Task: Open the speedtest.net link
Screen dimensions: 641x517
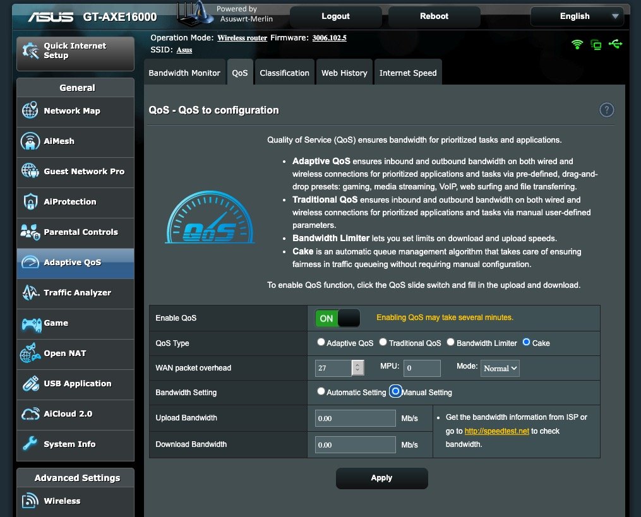Action: pyautogui.click(x=496, y=431)
